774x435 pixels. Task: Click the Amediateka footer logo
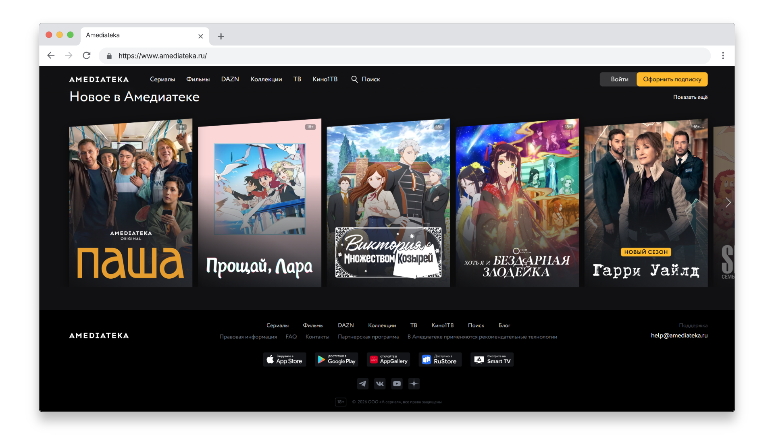pyautogui.click(x=99, y=336)
